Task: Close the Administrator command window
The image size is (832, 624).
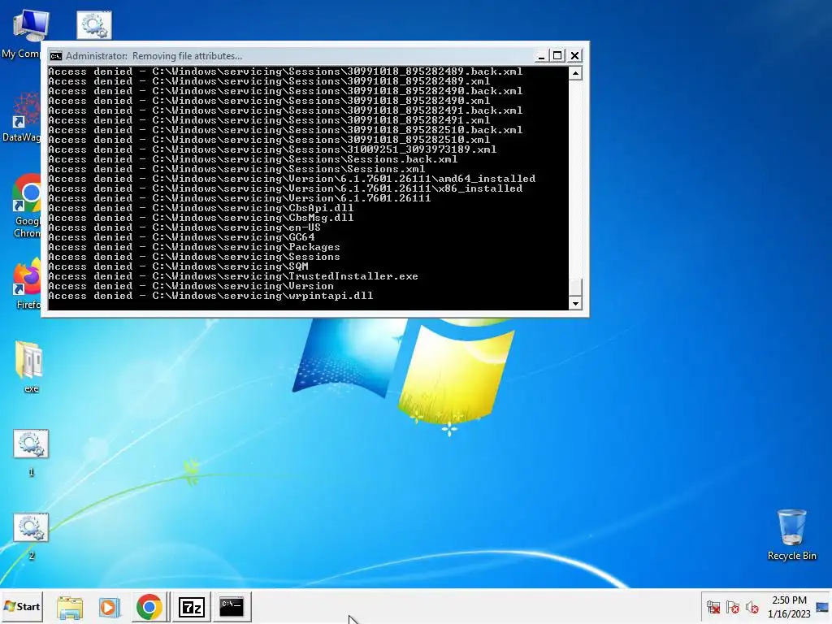Action: pyautogui.click(x=574, y=56)
